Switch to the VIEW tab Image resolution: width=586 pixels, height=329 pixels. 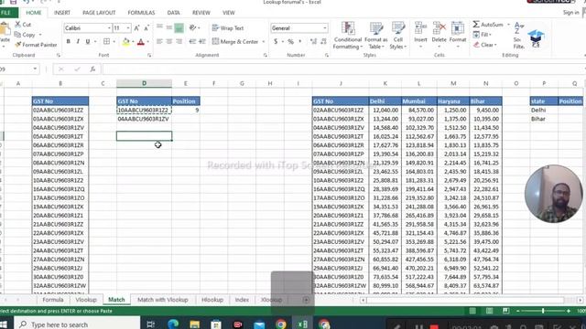(228, 13)
